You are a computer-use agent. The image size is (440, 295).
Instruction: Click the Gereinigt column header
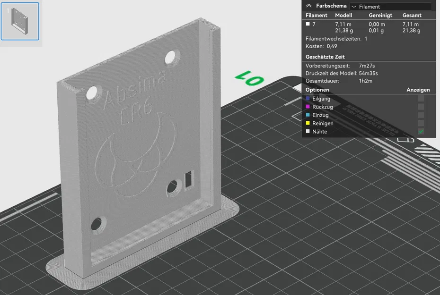[x=380, y=16]
